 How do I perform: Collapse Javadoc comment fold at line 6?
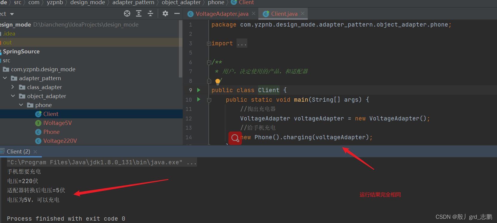click(209, 62)
